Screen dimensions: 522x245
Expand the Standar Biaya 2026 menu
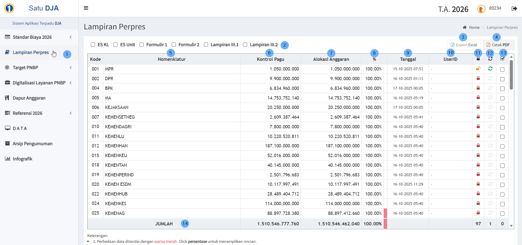39,37
